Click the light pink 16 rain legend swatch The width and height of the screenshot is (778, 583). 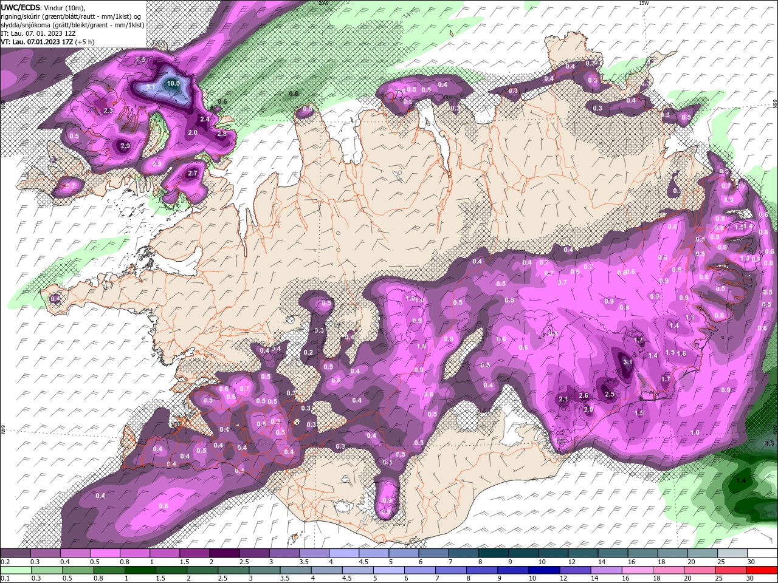coord(637,570)
